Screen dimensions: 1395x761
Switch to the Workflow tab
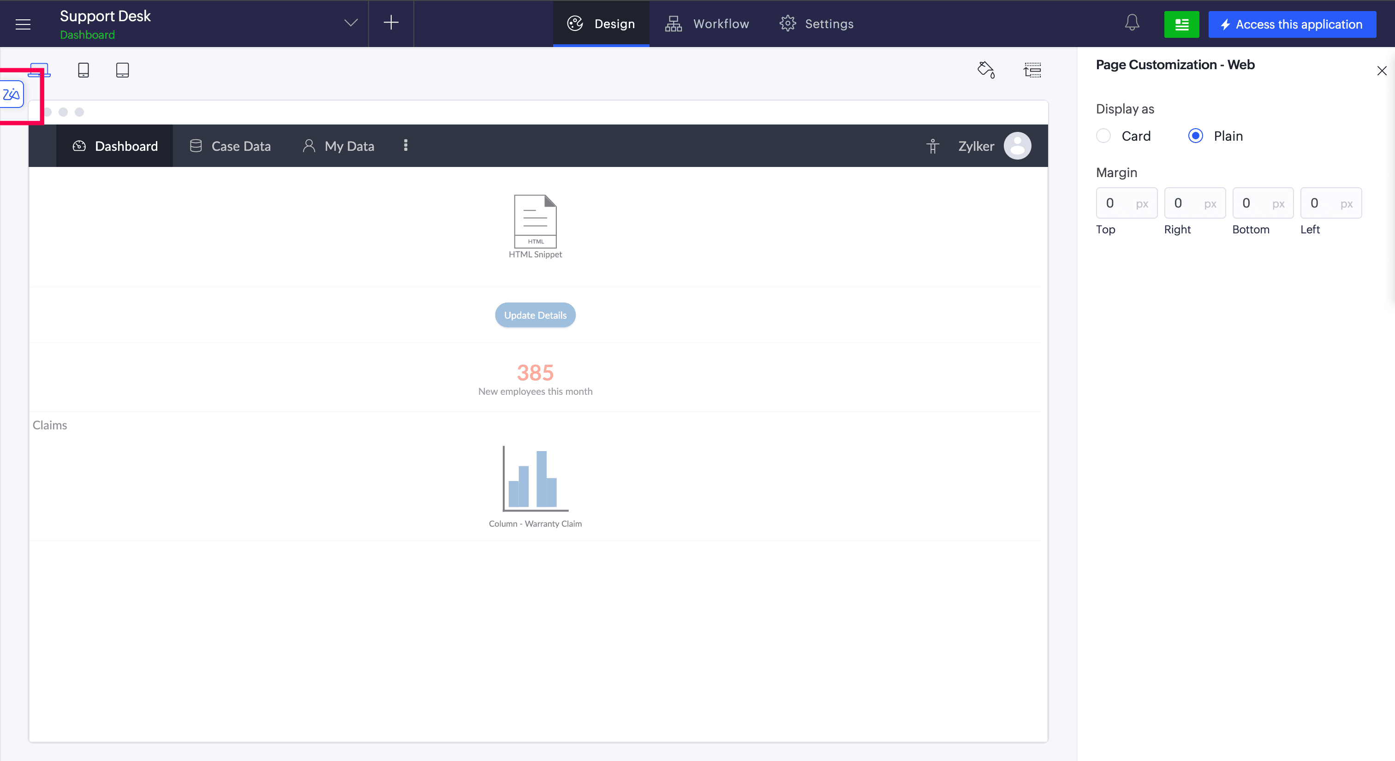tap(707, 24)
